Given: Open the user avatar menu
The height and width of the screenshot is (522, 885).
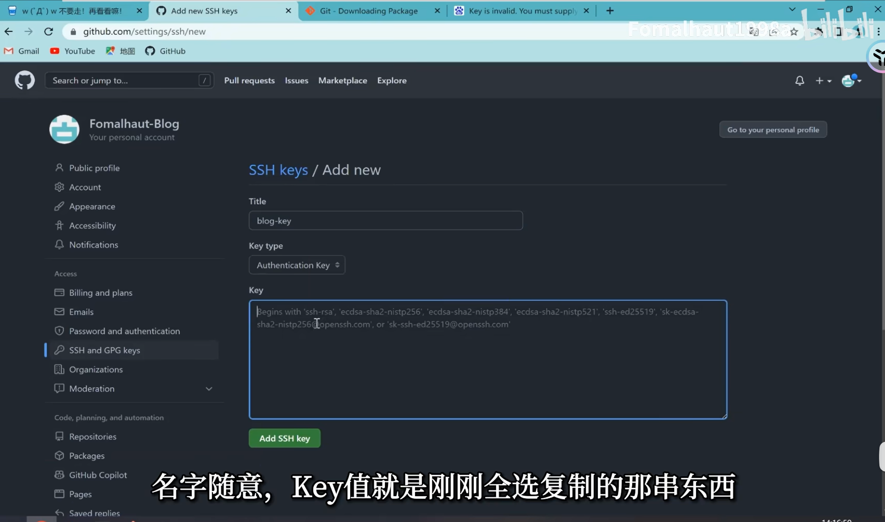Looking at the screenshot, I should [x=851, y=80].
